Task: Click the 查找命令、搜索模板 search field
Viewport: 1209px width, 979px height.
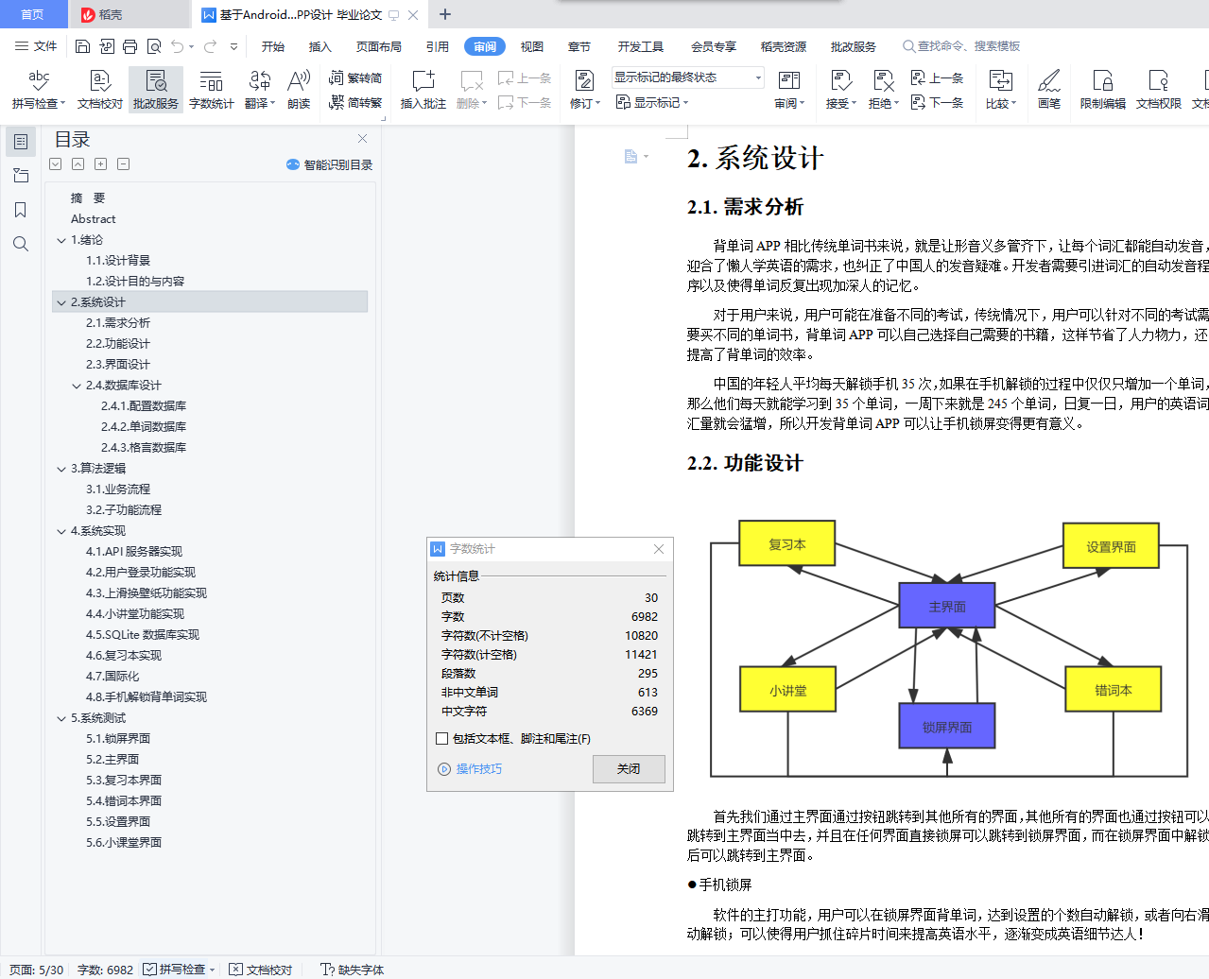Action: tap(962, 46)
